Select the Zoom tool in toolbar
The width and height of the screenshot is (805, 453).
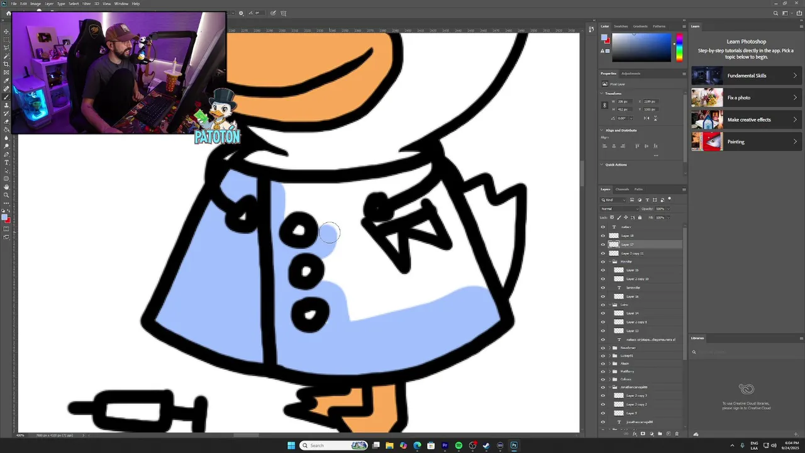click(6, 195)
